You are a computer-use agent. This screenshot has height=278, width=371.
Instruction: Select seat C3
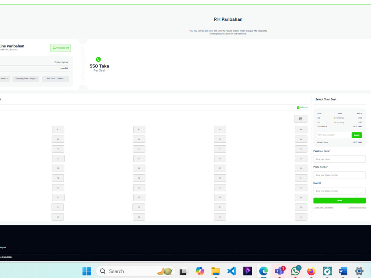[x=220, y=149]
